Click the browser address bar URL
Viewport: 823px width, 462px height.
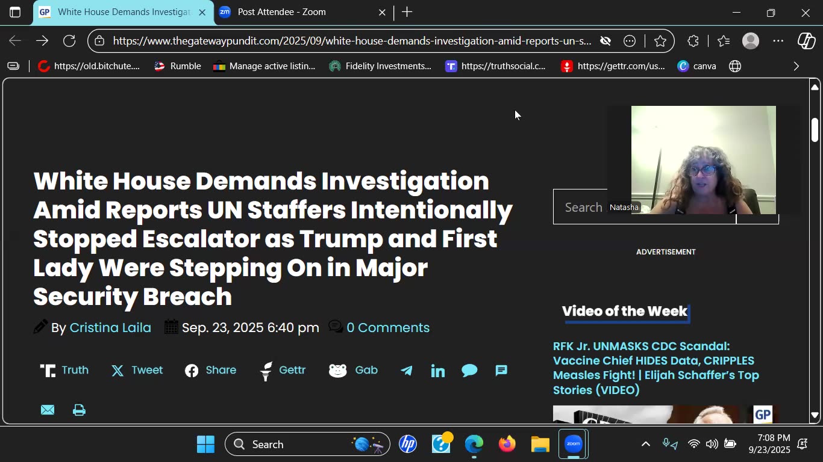point(352,41)
